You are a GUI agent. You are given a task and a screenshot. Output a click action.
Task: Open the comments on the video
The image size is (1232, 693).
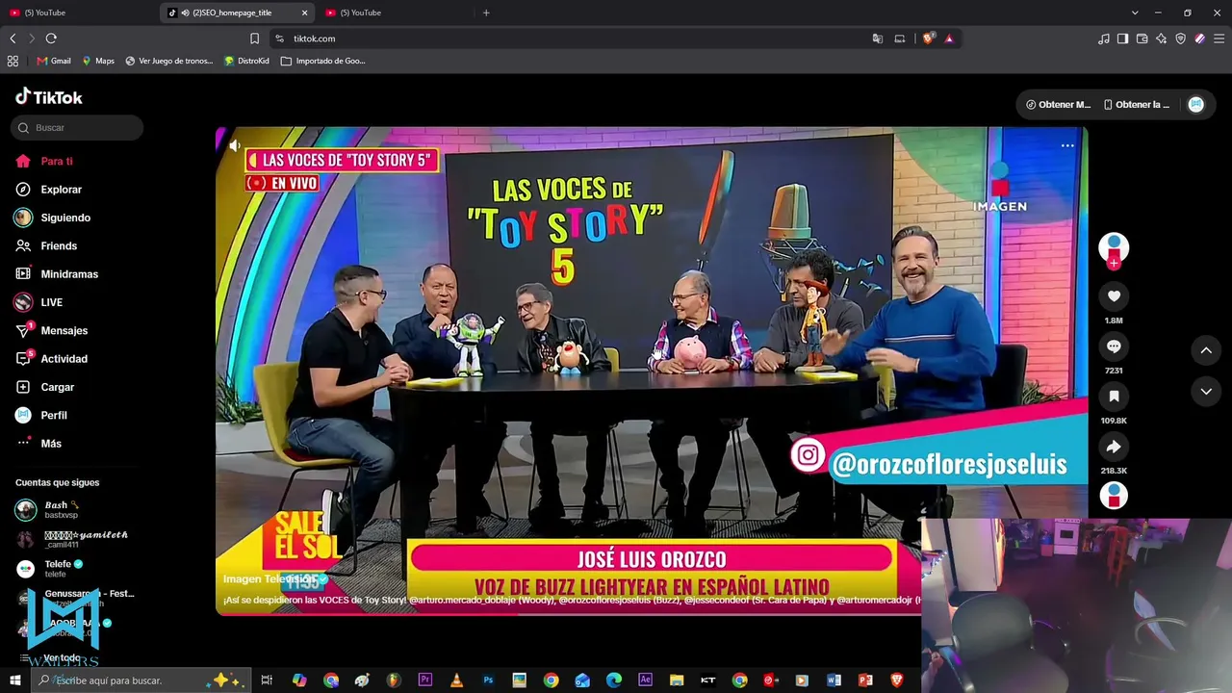[x=1114, y=346]
